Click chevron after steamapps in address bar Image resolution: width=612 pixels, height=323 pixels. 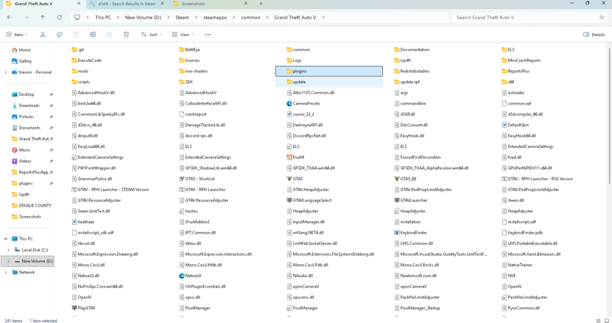234,17
